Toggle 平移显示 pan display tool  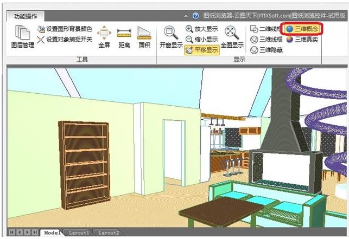[x=202, y=50]
